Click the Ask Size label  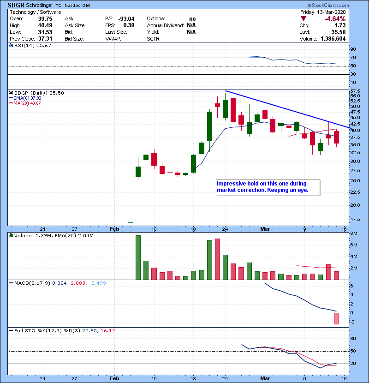pyautogui.click(x=75, y=25)
